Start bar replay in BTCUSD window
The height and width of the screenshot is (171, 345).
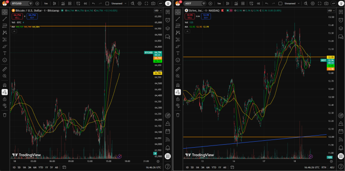[85, 3]
